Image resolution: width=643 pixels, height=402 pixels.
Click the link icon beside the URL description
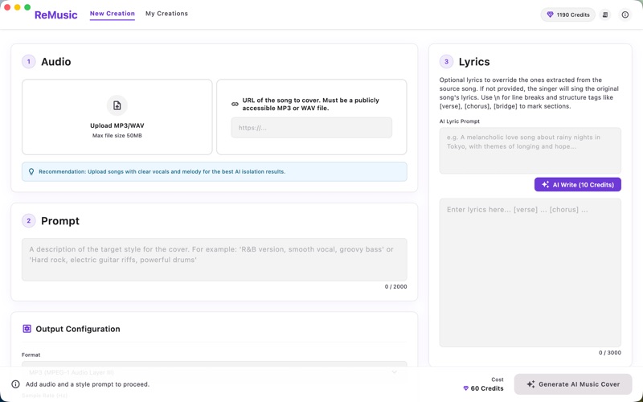click(235, 105)
